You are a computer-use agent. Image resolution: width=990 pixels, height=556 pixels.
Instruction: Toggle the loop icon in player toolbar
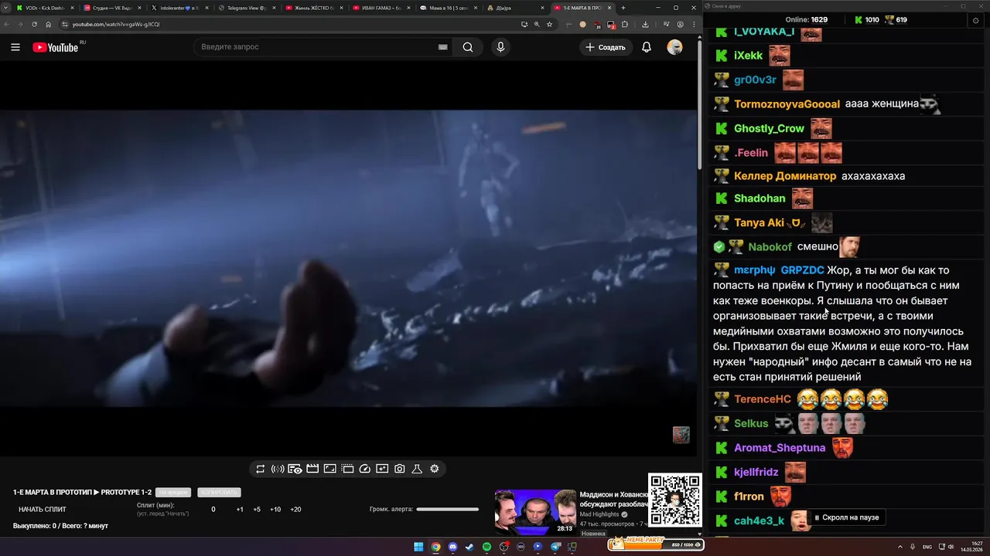coord(261,469)
